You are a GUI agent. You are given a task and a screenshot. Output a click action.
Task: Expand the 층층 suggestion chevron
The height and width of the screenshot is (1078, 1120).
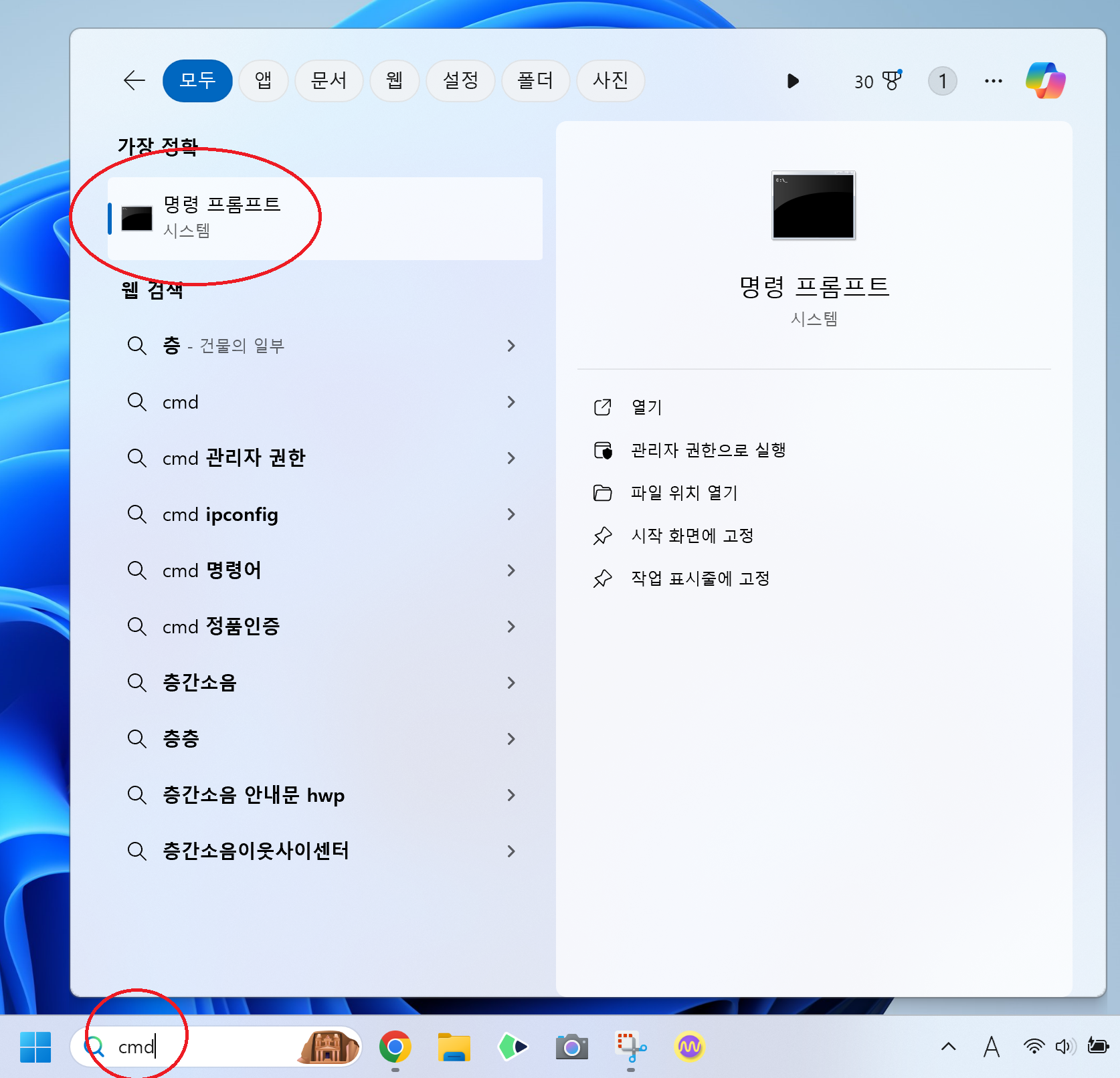(511, 739)
